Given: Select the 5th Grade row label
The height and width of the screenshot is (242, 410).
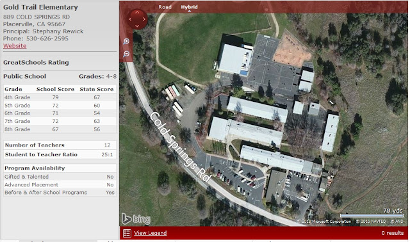Looking at the screenshot, I should 17,106.
